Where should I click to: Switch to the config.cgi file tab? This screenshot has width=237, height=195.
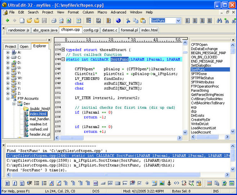[91, 30]
